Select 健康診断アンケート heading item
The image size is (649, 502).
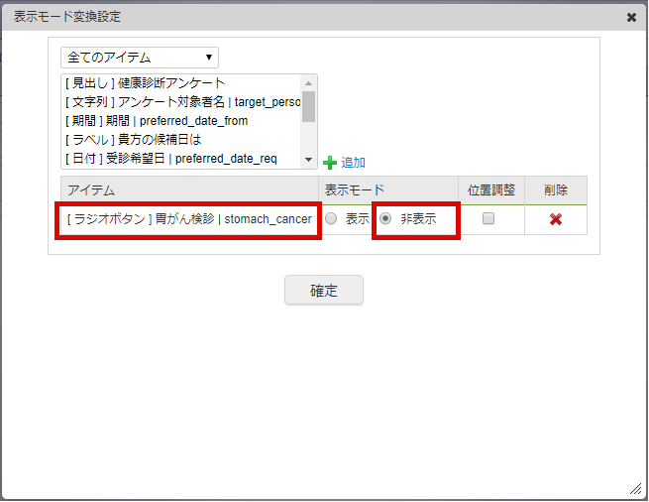click(181, 83)
